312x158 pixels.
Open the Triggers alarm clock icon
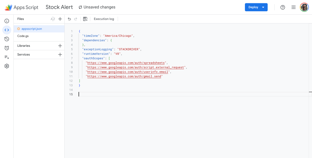[7, 48]
